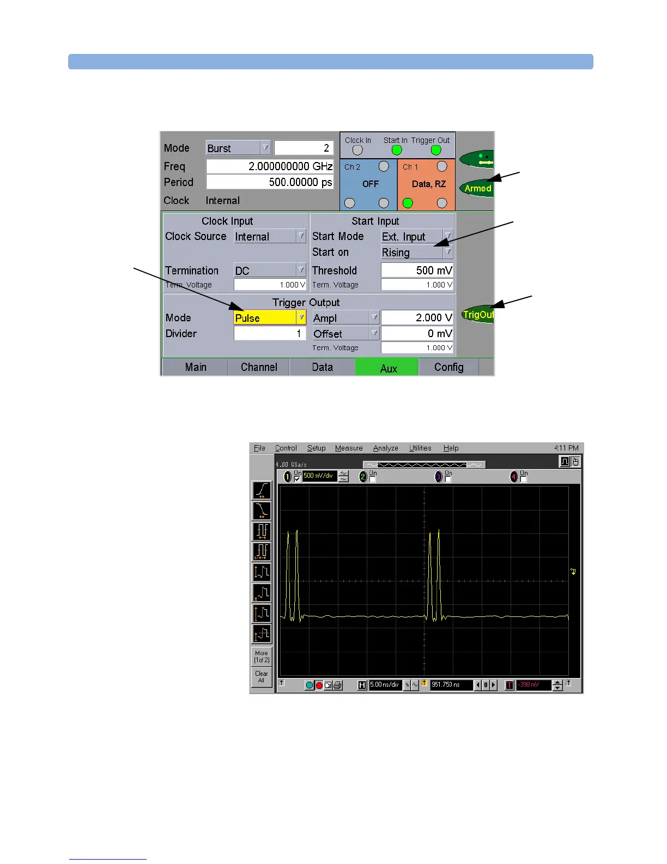Screen dimensions: 667x864
Task: Enable channel 2 On checkbox
Action: pyautogui.click(x=373, y=479)
